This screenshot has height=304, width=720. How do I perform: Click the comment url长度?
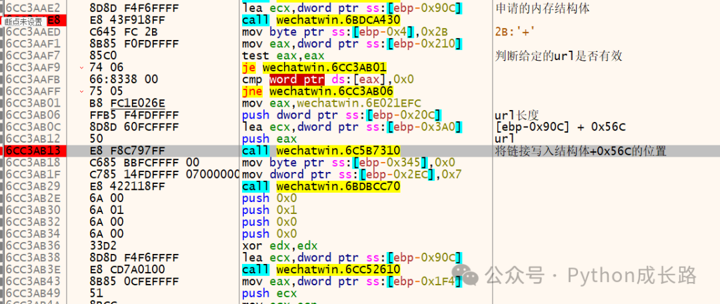[x=517, y=115]
